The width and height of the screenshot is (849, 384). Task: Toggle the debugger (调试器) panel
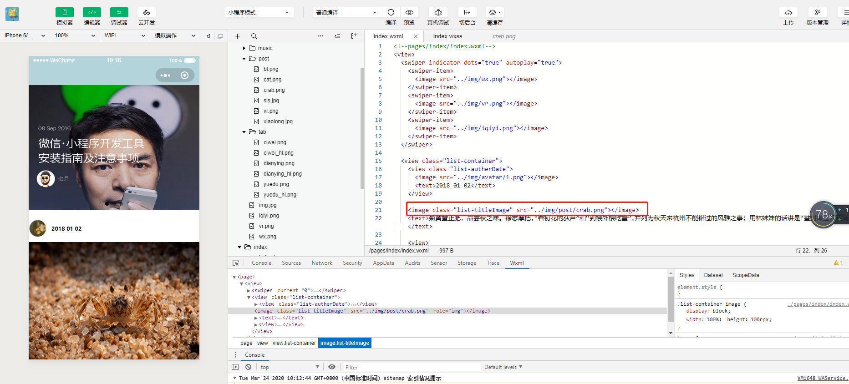(119, 12)
